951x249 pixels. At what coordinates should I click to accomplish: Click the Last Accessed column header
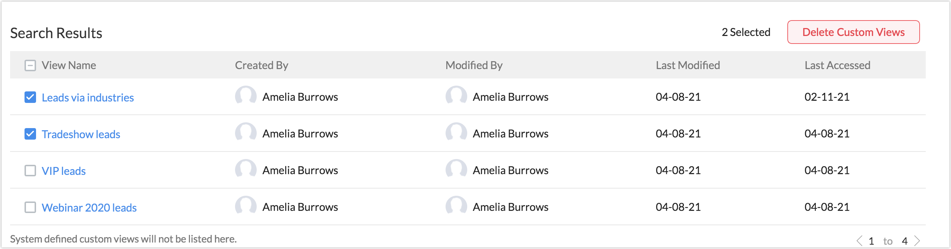(837, 65)
